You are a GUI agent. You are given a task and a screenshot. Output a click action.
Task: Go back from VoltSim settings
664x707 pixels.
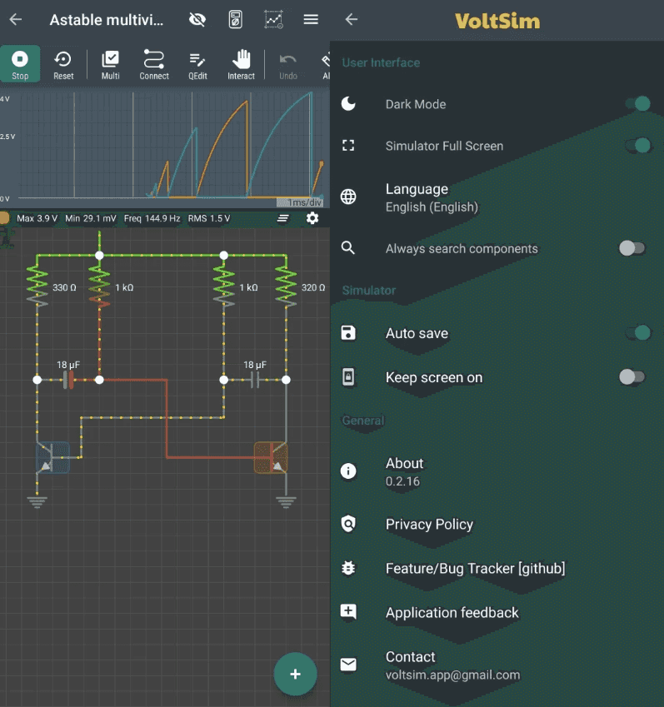coord(352,19)
